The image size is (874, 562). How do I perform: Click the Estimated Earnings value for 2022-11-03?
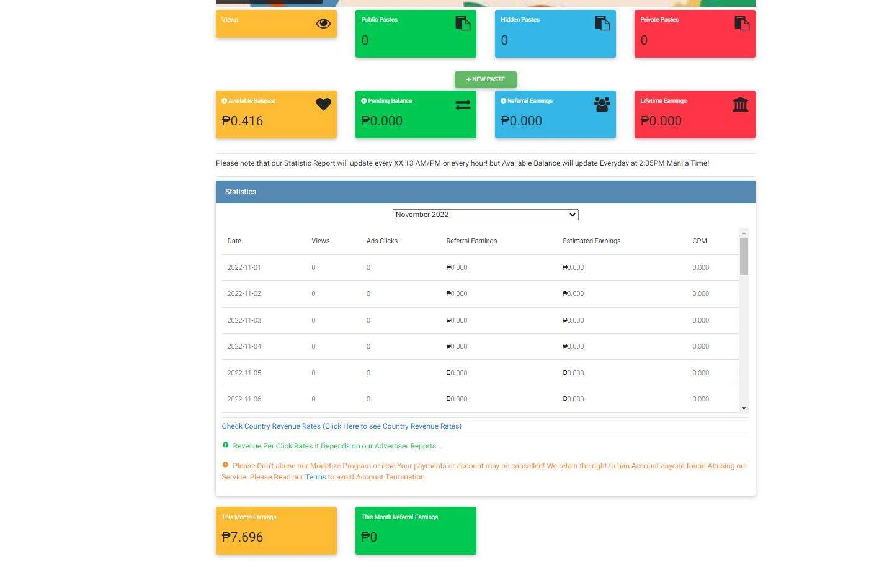pyautogui.click(x=573, y=320)
